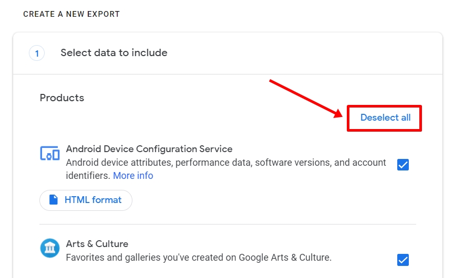The width and height of the screenshot is (454, 278).
Task: Click the step 1 number circle
Action: tap(37, 53)
